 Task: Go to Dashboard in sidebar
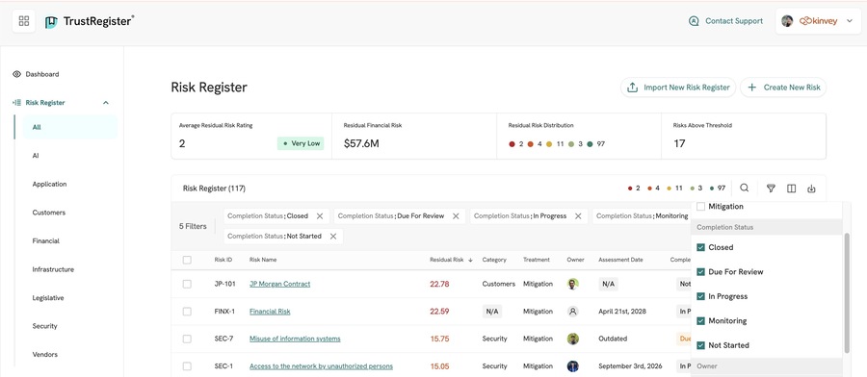click(42, 74)
